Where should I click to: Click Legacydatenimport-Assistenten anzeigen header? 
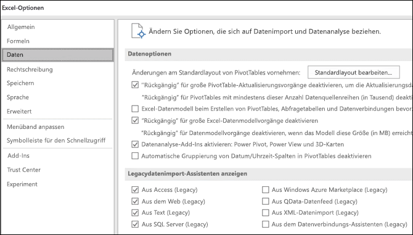point(187,173)
